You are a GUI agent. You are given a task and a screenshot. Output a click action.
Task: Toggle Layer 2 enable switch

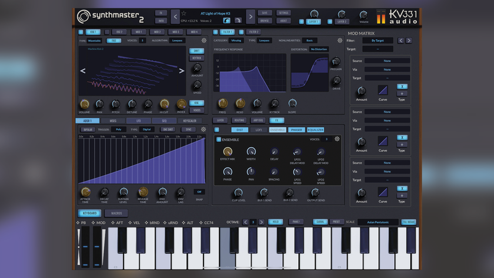point(329,22)
